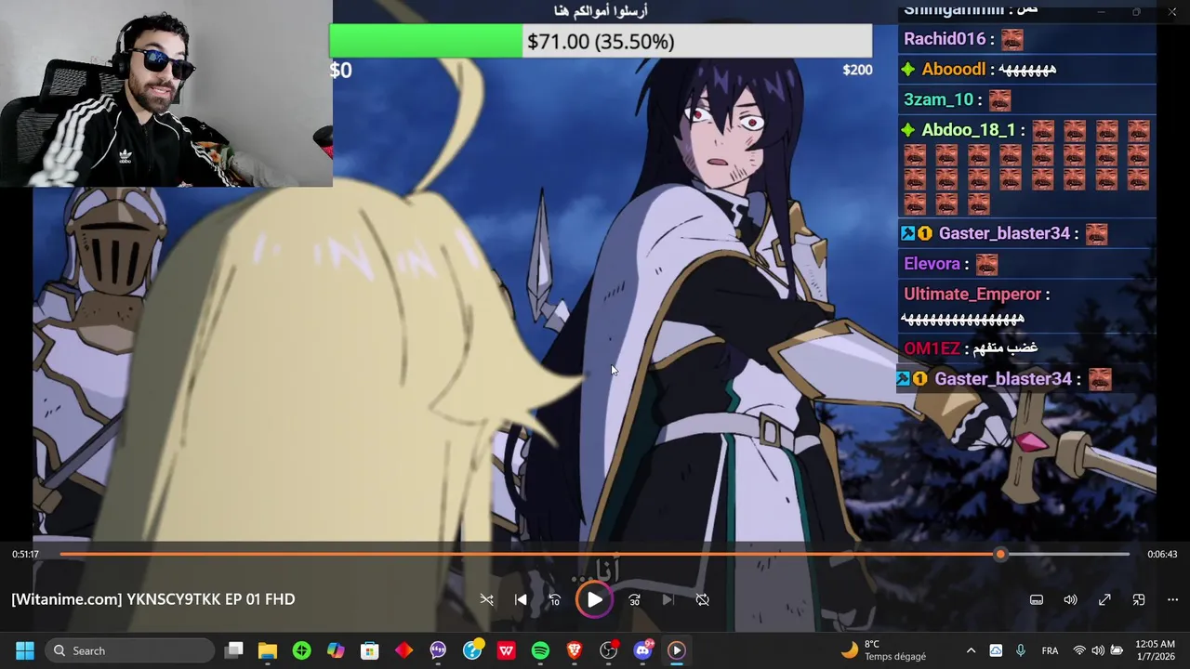The image size is (1190, 669).
Task: Play the paused video
Action: [x=595, y=599]
